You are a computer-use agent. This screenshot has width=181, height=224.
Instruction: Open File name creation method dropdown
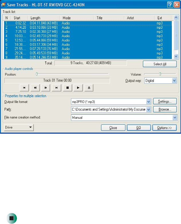[175, 118]
